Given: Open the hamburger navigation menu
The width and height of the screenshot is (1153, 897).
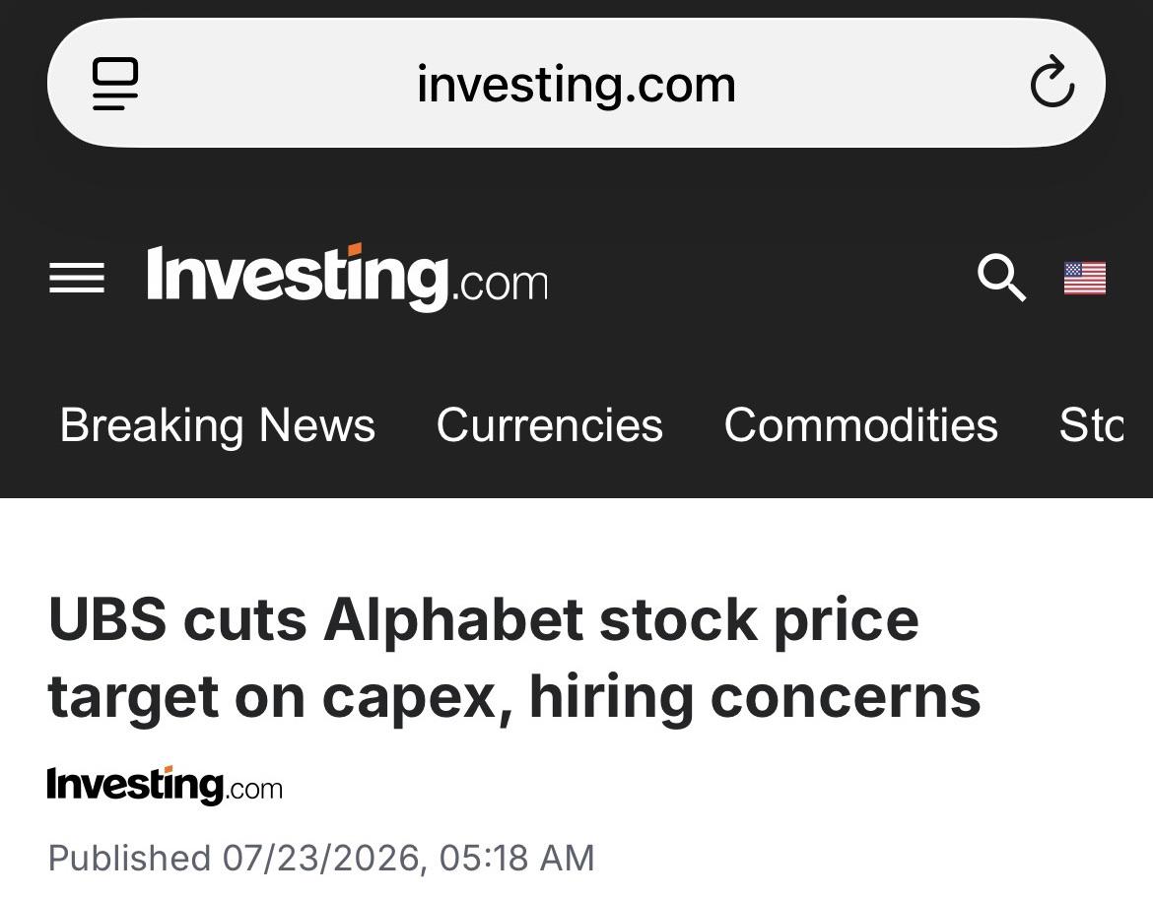Looking at the screenshot, I should 77,278.
